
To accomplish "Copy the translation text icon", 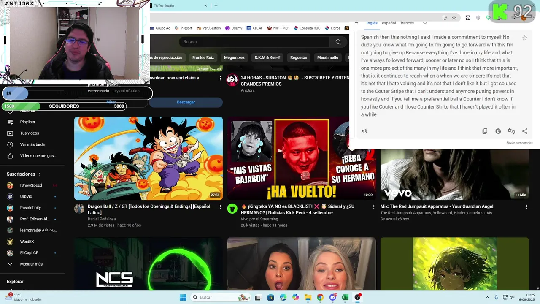I will [x=485, y=131].
